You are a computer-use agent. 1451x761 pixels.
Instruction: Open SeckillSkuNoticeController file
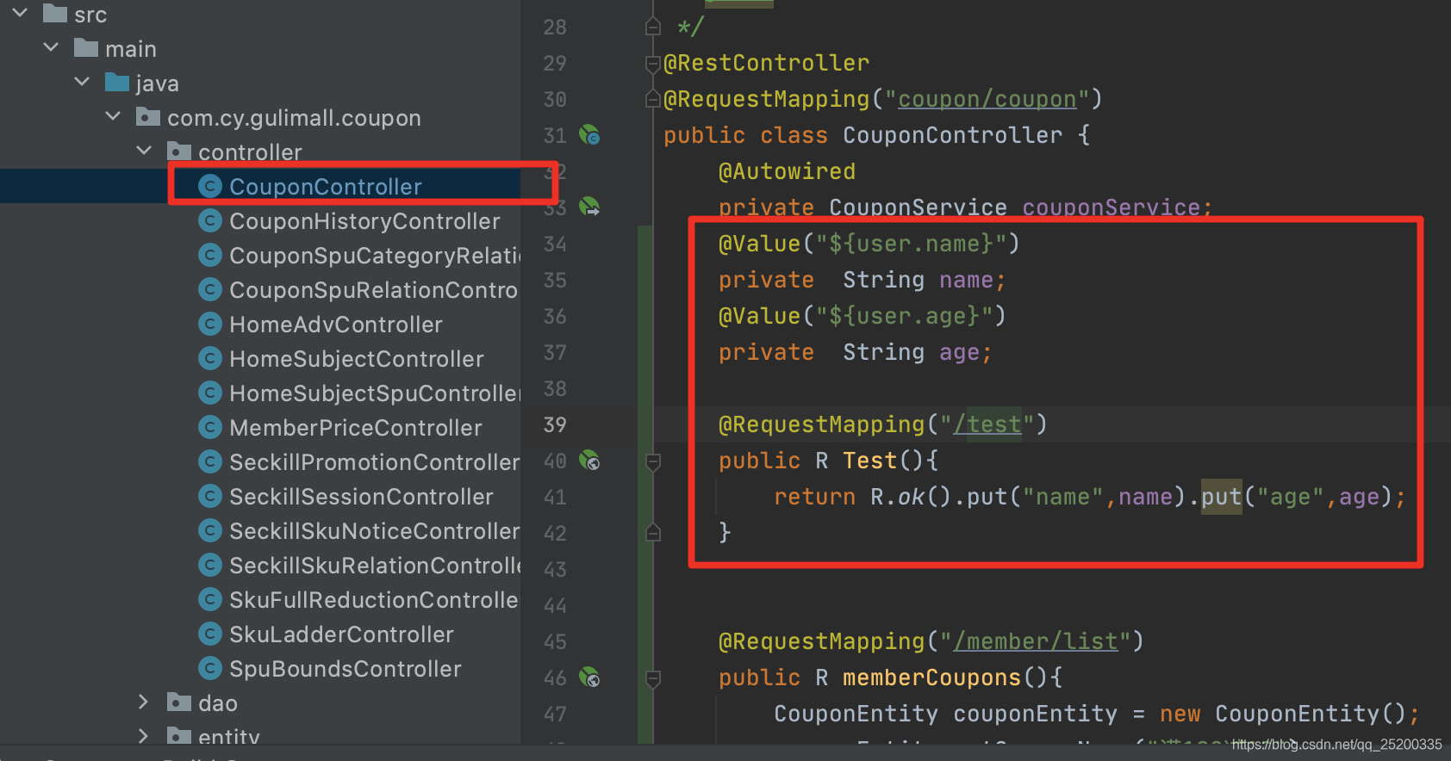point(375,530)
